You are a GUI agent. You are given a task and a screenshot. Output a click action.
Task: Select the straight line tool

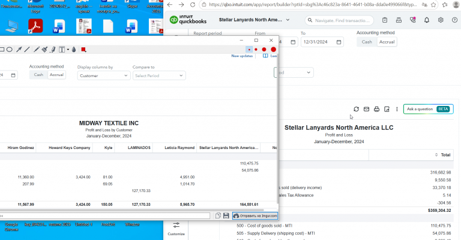click(x=27, y=50)
